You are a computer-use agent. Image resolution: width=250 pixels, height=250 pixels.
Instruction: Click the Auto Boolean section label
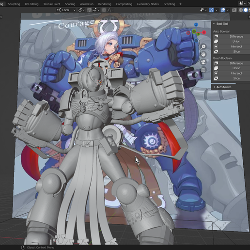[221, 31]
